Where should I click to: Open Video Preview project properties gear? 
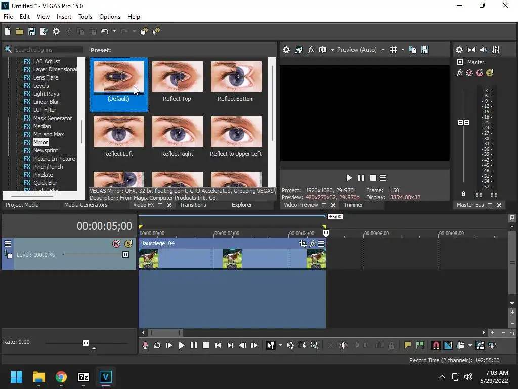[286, 50]
